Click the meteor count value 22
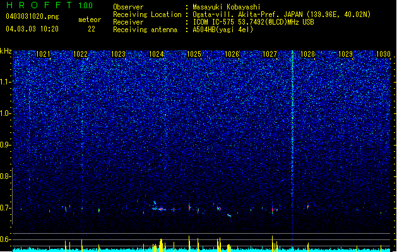The width and height of the screenshot is (397, 252). click(x=92, y=29)
